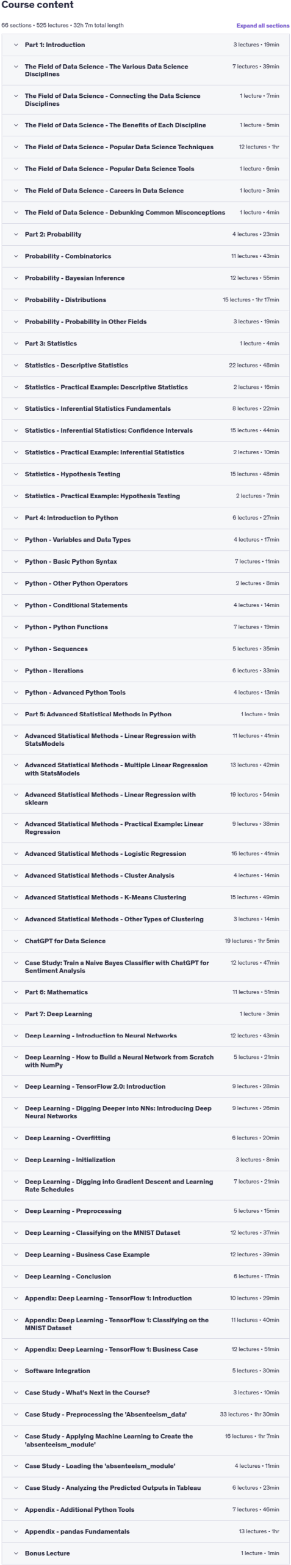This screenshot has width=291, height=1565.
Task: Click chevron beside Python - Variables and Data Types
Action: click(x=16, y=540)
